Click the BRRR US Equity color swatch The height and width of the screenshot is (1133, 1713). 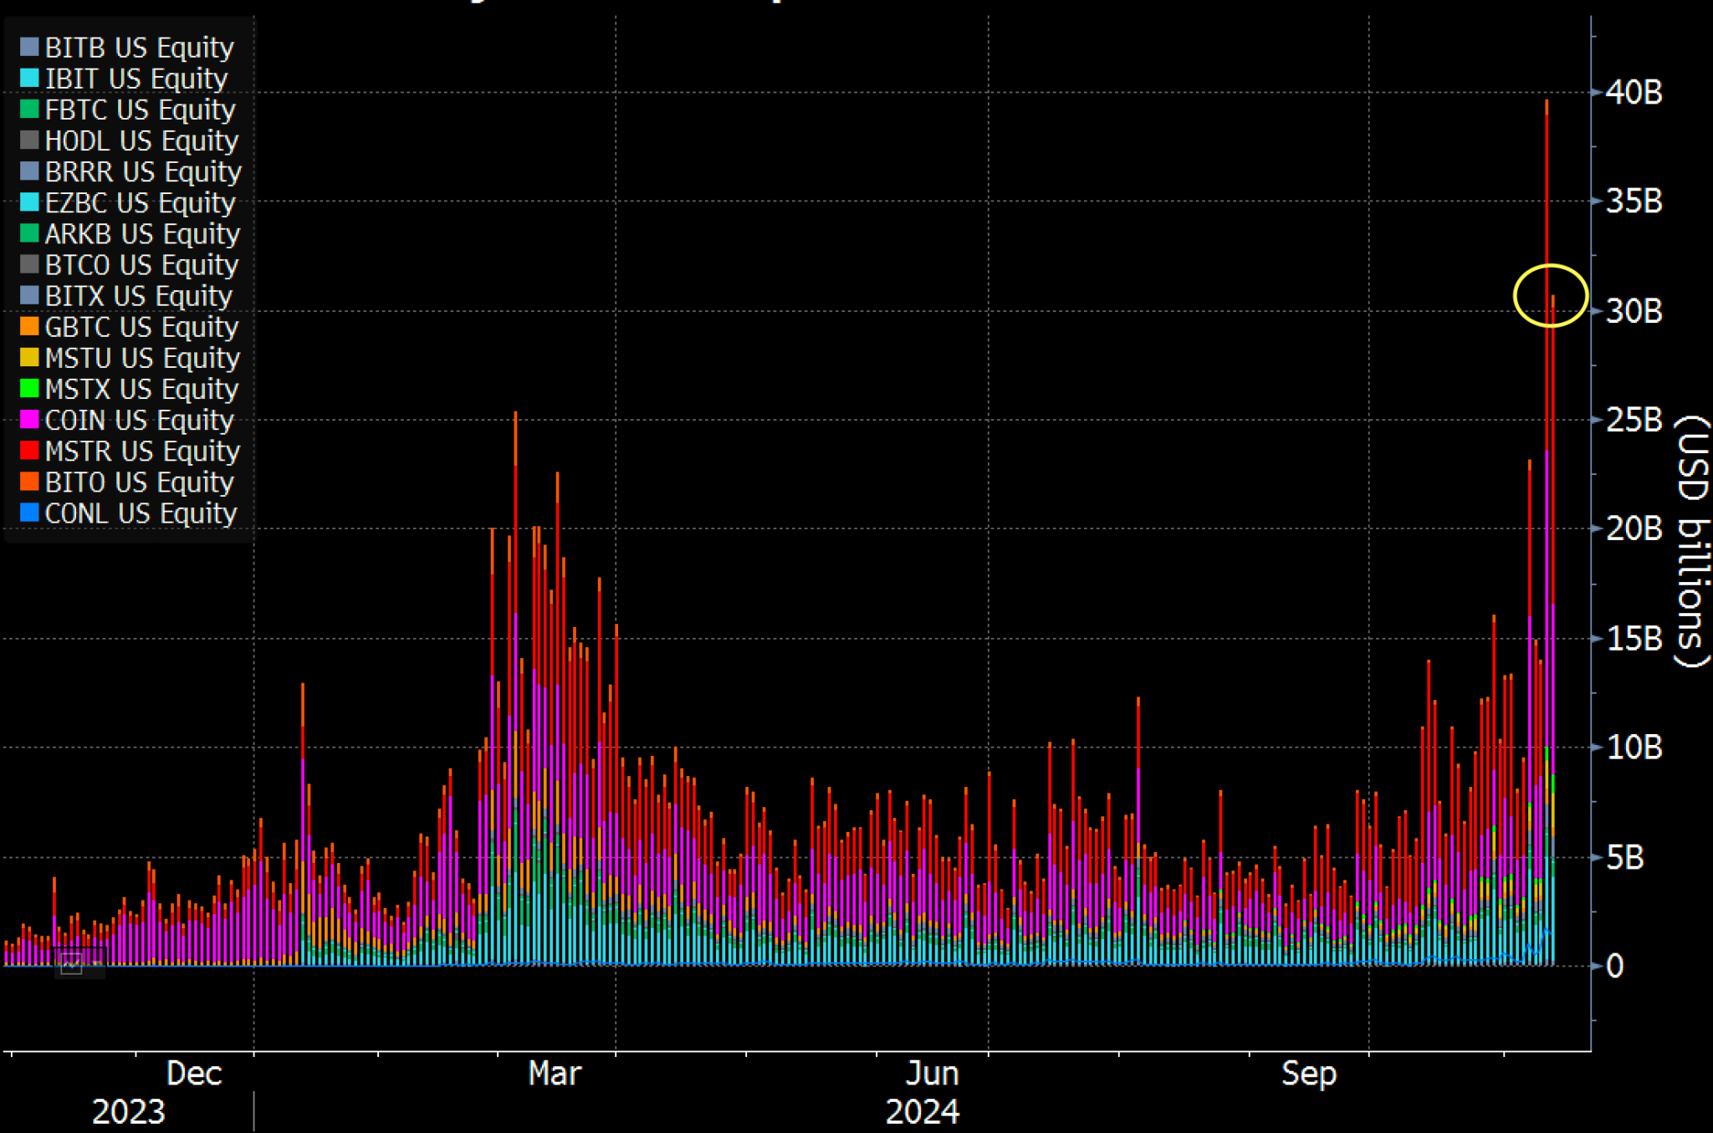tap(29, 171)
